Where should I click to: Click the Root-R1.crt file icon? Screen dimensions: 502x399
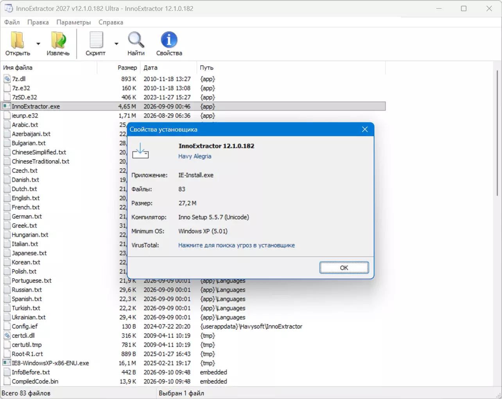click(7, 354)
